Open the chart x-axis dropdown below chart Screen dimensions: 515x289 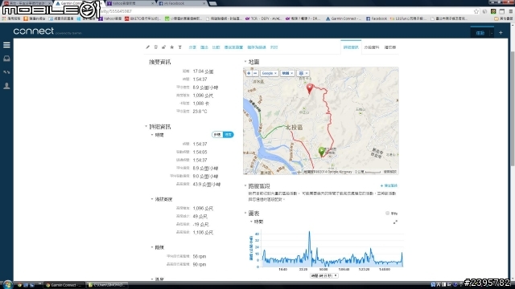tap(323, 275)
